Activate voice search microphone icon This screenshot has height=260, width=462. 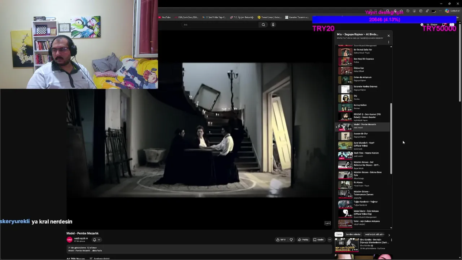(x=273, y=25)
